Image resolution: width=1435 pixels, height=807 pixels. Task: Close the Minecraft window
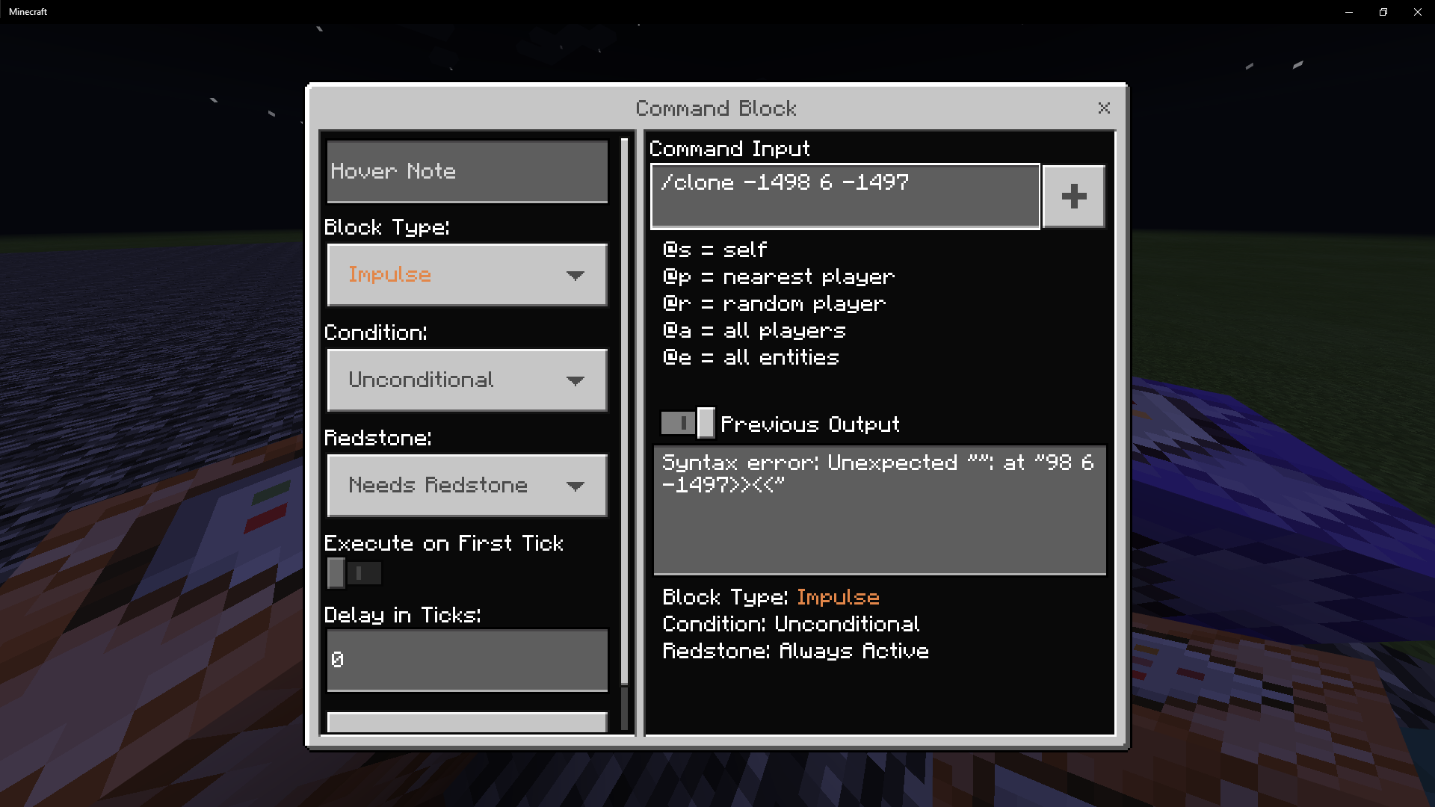coord(1418,12)
